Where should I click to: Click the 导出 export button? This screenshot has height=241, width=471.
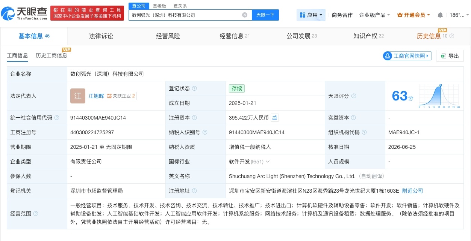[x=450, y=56]
